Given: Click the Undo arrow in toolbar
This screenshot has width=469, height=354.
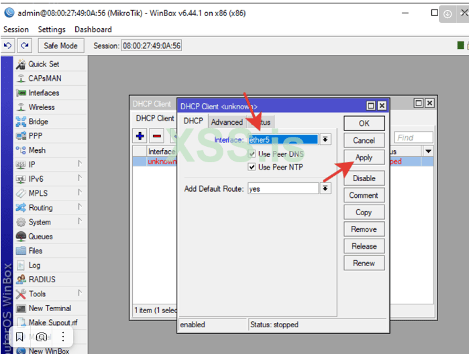Looking at the screenshot, I should (x=8, y=46).
